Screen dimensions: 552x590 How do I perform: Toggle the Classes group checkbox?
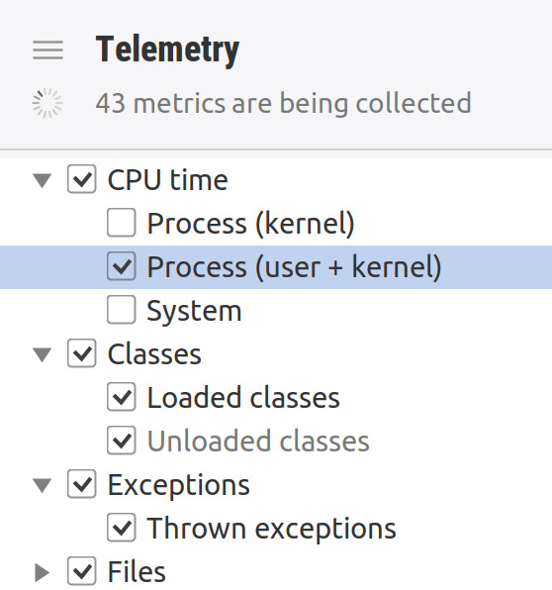81,353
